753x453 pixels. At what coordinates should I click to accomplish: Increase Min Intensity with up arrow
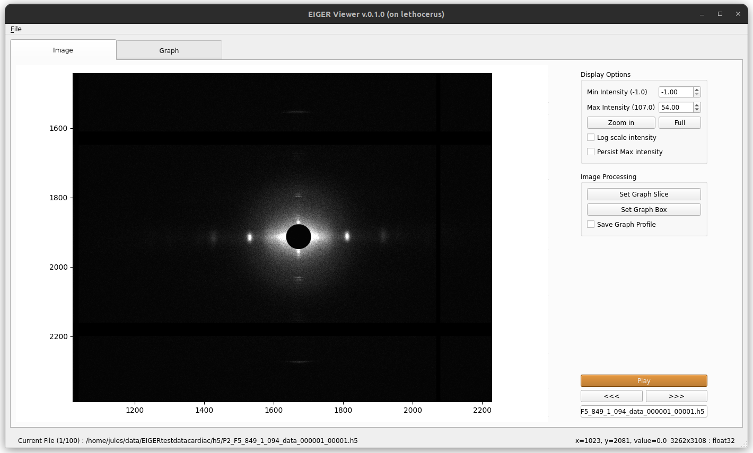[x=697, y=90]
